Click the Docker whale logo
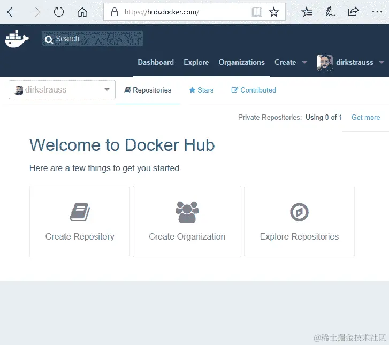The image size is (389, 345). coord(17,39)
